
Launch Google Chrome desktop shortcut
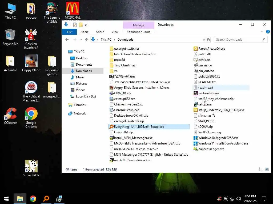click(31, 118)
